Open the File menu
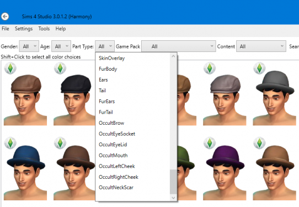The width and height of the screenshot is (299, 207). (6, 29)
